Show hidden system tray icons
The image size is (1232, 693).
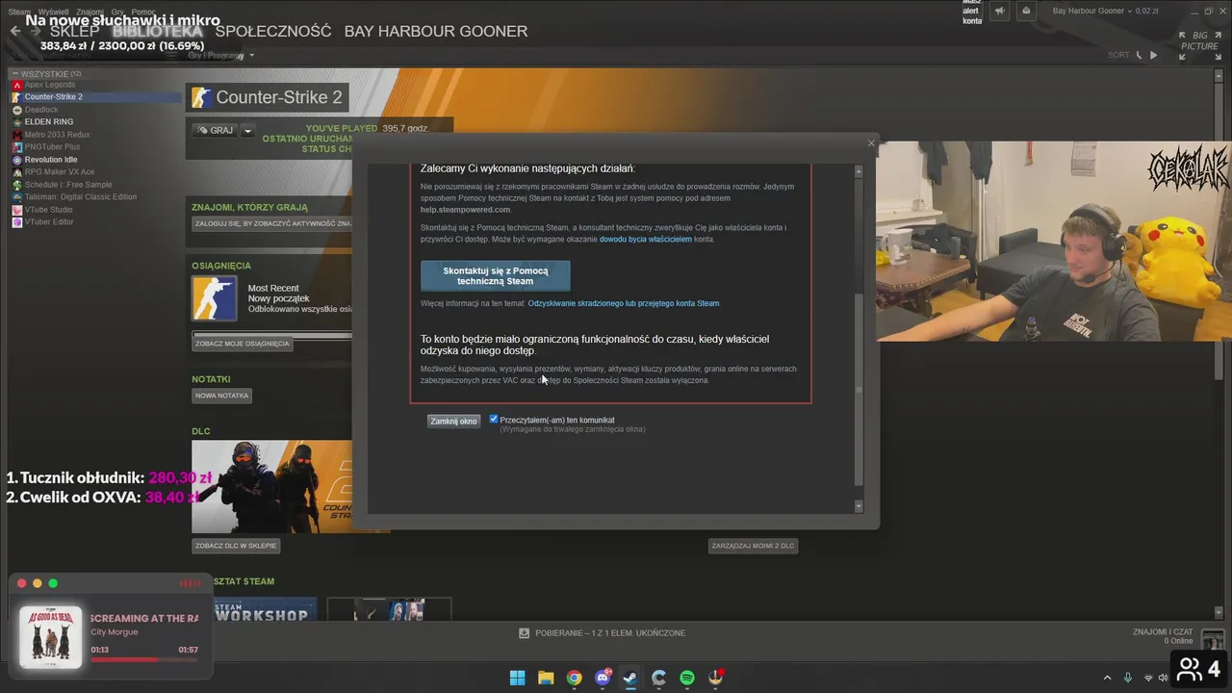(1107, 678)
